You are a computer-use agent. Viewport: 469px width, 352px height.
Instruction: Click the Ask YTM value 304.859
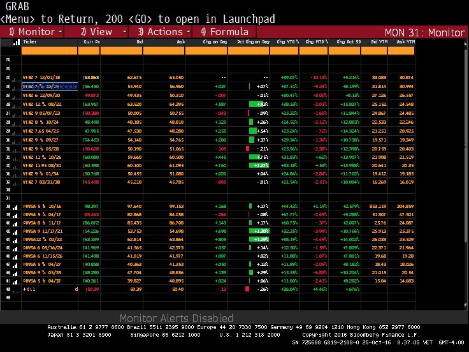click(405, 206)
